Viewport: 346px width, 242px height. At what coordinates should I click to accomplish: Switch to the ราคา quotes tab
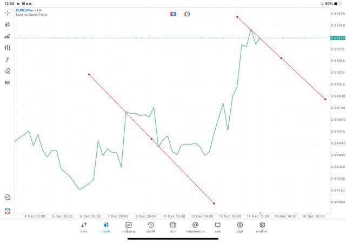pos(84,227)
